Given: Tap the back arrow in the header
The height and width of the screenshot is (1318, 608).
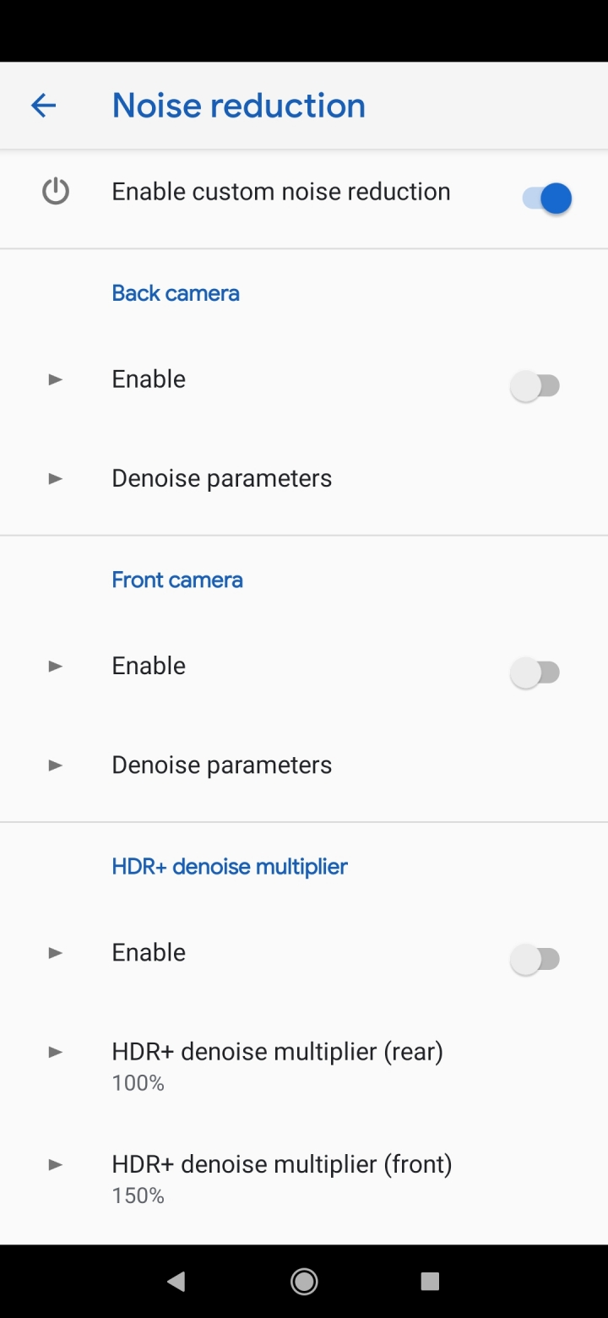Looking at the screenshot, I should [43, 106].
